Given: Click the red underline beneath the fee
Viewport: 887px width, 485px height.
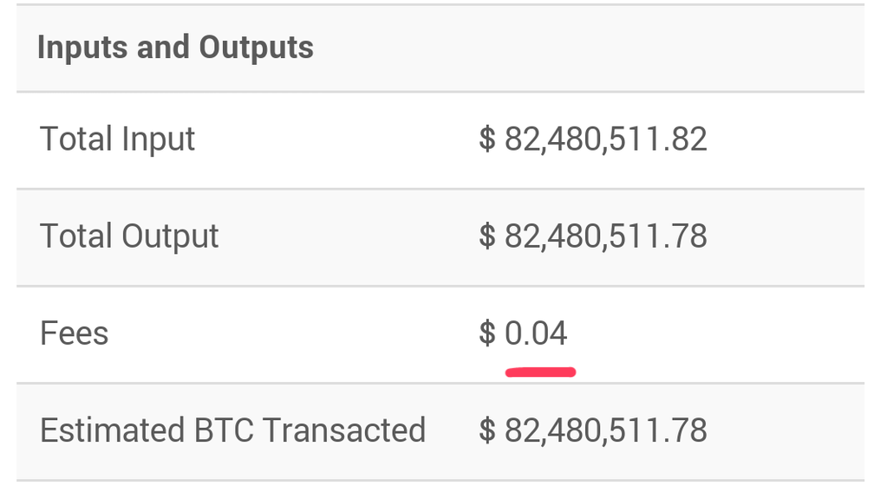Looking at the screenshot, I should [x=540, y=372].
